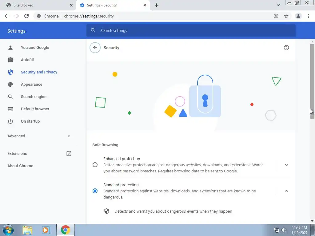Close the Site Blocked tab
Viewport: 315px width, 236px height.
point(71,5)
